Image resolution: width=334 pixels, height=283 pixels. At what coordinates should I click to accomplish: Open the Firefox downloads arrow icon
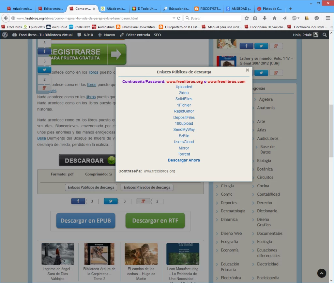click(265, 18)
